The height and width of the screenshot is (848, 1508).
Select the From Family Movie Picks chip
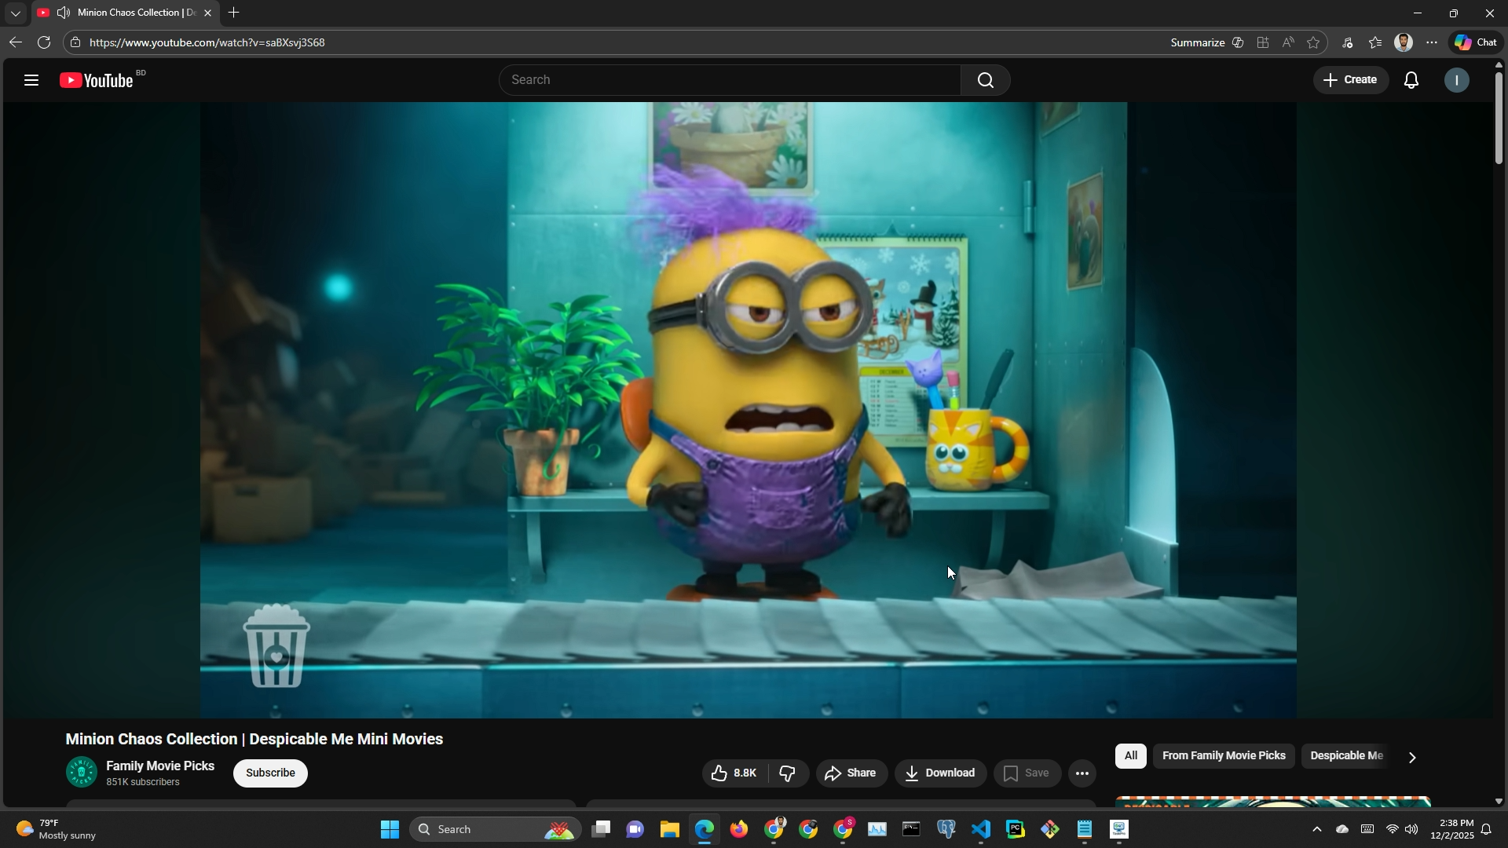(x=1223, y=756)
